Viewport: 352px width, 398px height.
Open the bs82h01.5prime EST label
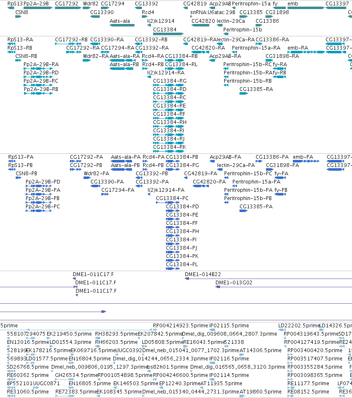pos(168,367)
